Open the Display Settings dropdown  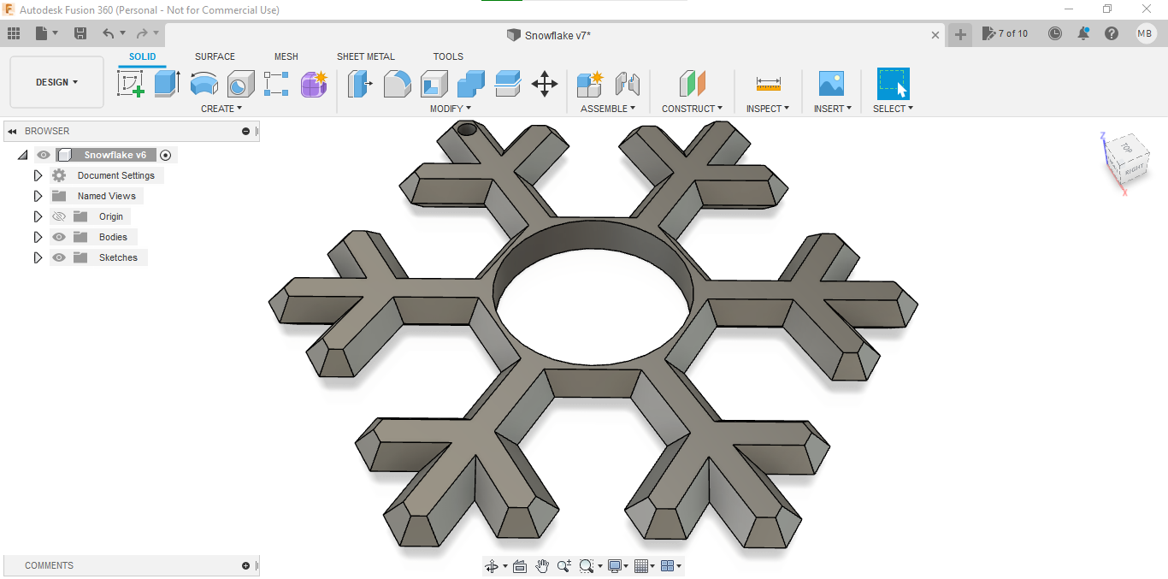point(617,565)
